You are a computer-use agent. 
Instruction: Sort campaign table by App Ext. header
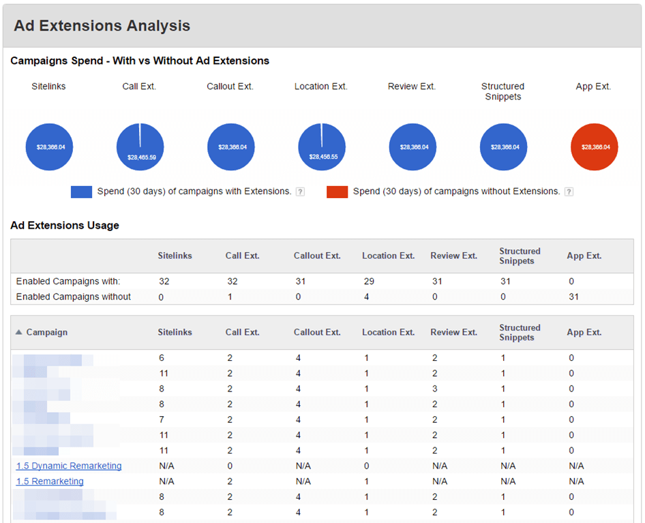(x=584, y=332)
